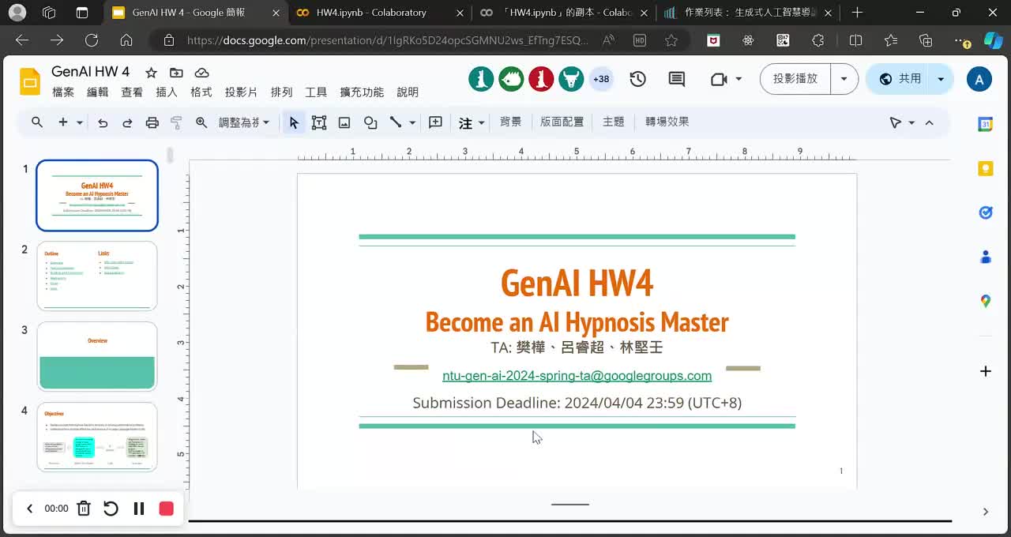Pause the screen recording

pyautogui.click(x=139, y=509)
